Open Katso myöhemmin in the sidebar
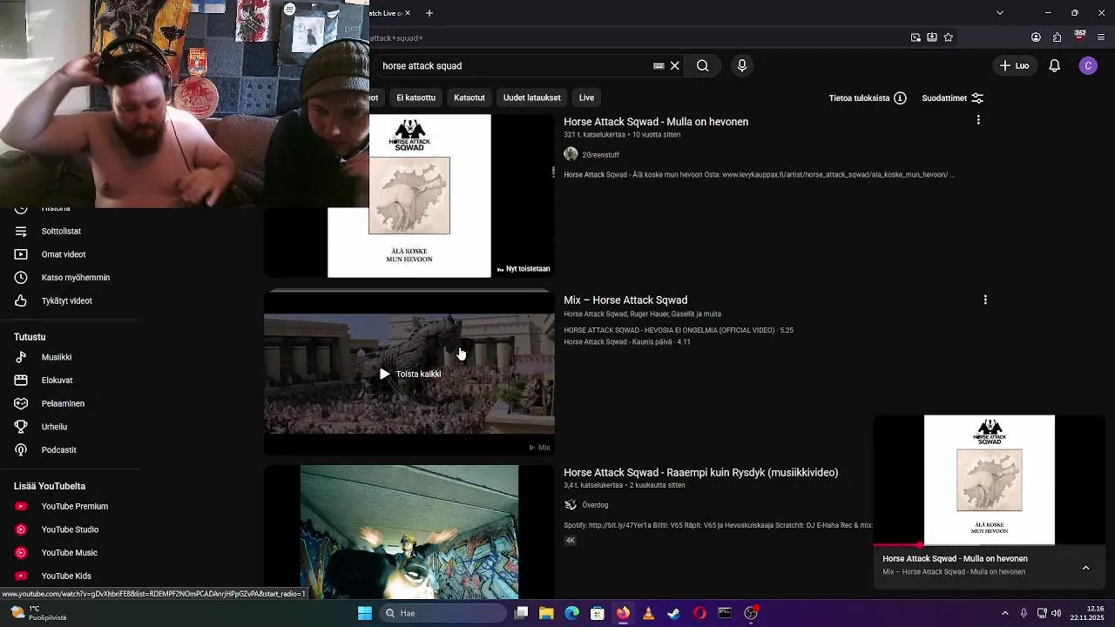The height and width of the screenshot is (627, 1115). click(75, 277)
